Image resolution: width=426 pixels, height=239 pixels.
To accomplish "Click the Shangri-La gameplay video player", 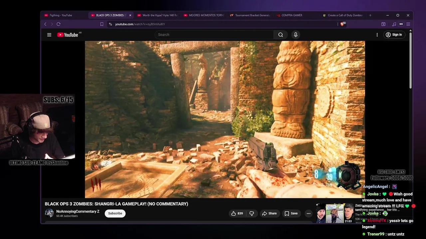I will pos(225,119).
